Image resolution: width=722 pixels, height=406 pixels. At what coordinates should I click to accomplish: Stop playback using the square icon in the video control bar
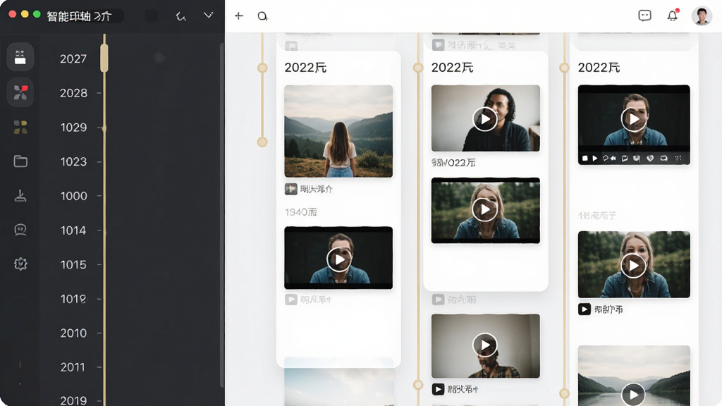click(585, 159)
